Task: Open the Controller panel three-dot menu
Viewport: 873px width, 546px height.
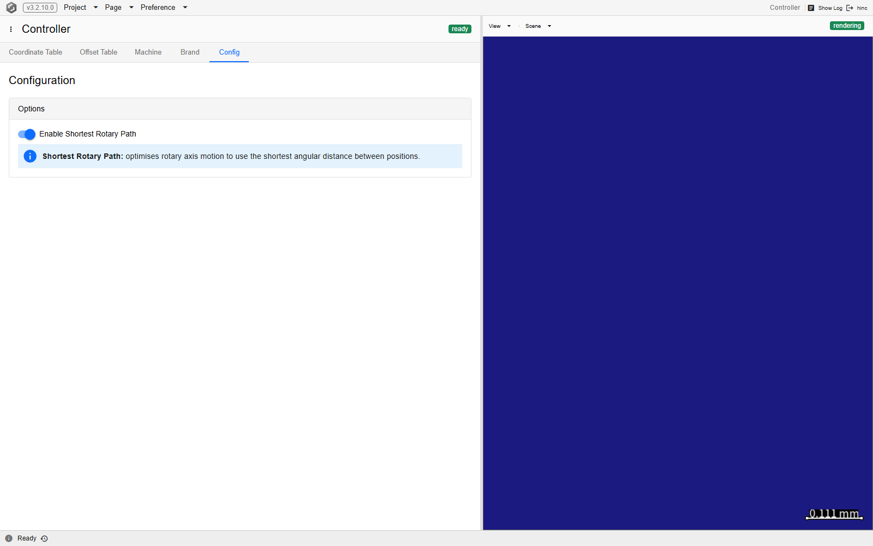Action: click(x=11, y=29)
